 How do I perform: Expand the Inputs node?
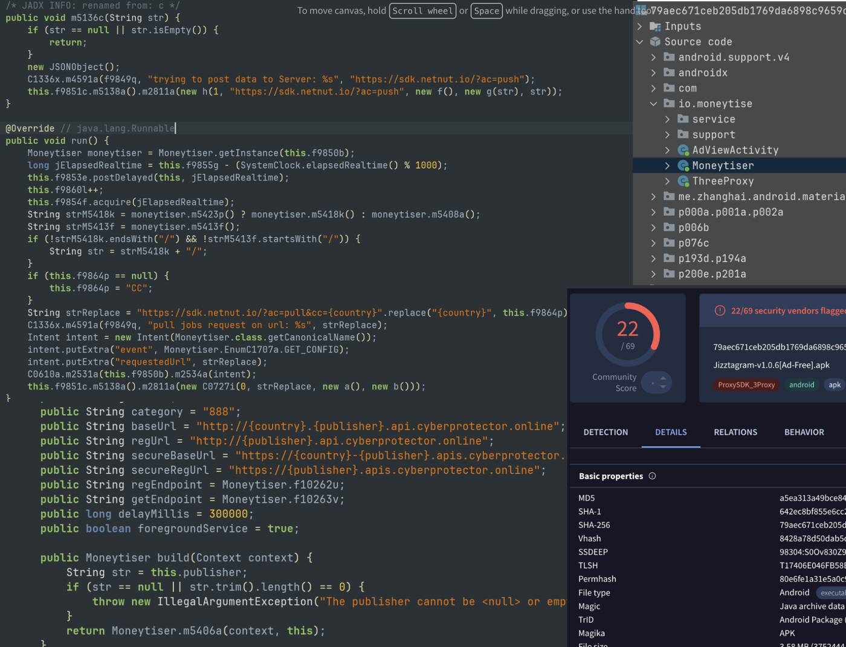640,27
